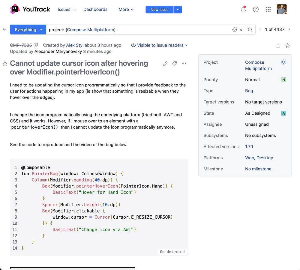Click the No milestone value
Screen dimensions: 300x270
[258, 169]
